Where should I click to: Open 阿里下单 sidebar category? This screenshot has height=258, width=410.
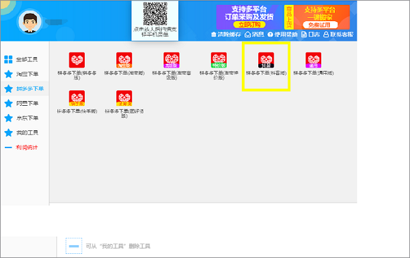coord(21,103)
